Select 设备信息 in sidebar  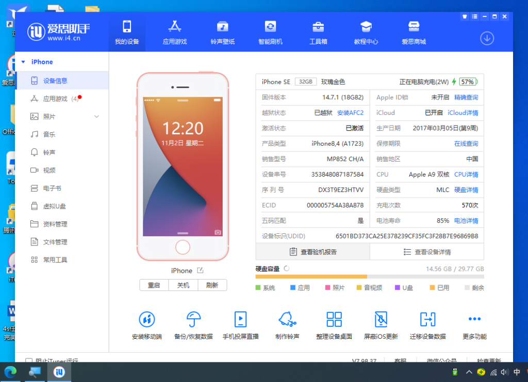tap(62, 81)
